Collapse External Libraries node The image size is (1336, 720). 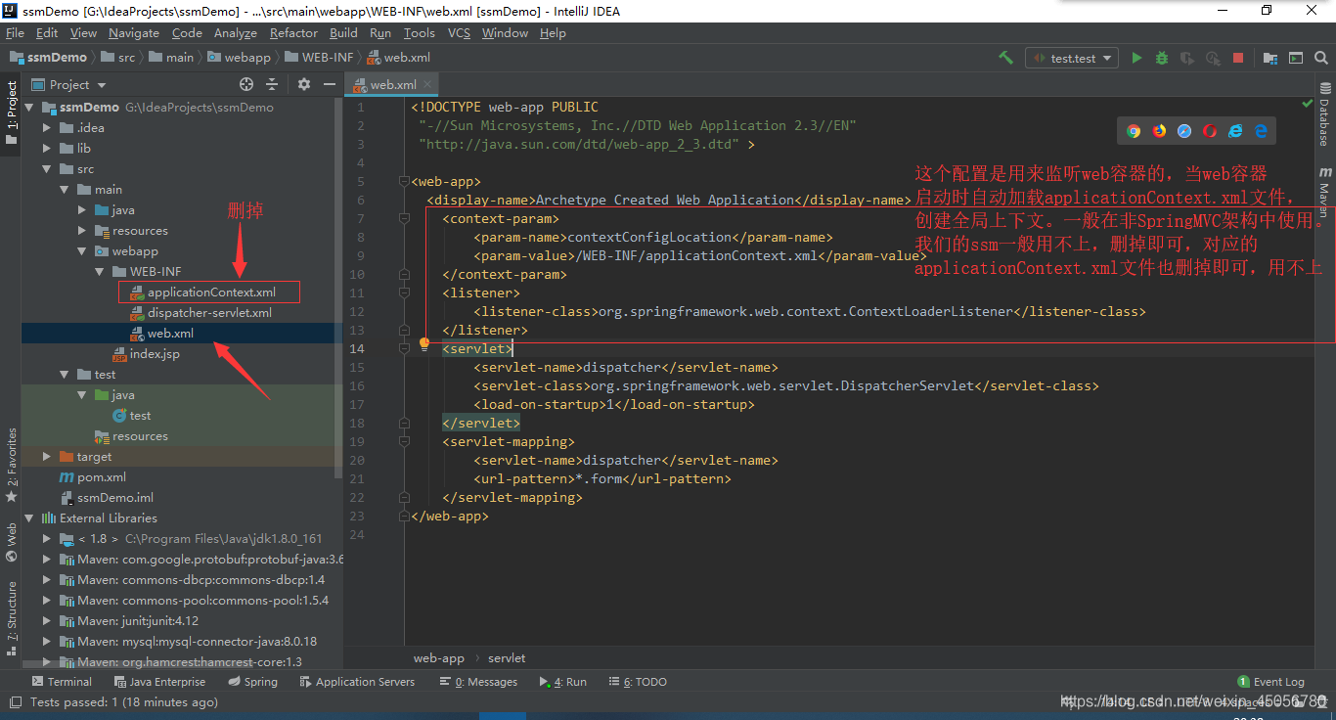pos(29,518)
